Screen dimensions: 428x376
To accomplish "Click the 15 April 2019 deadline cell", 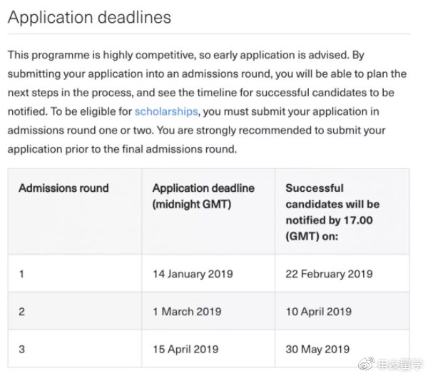I will pyautogui.click(x=208, y=349).
